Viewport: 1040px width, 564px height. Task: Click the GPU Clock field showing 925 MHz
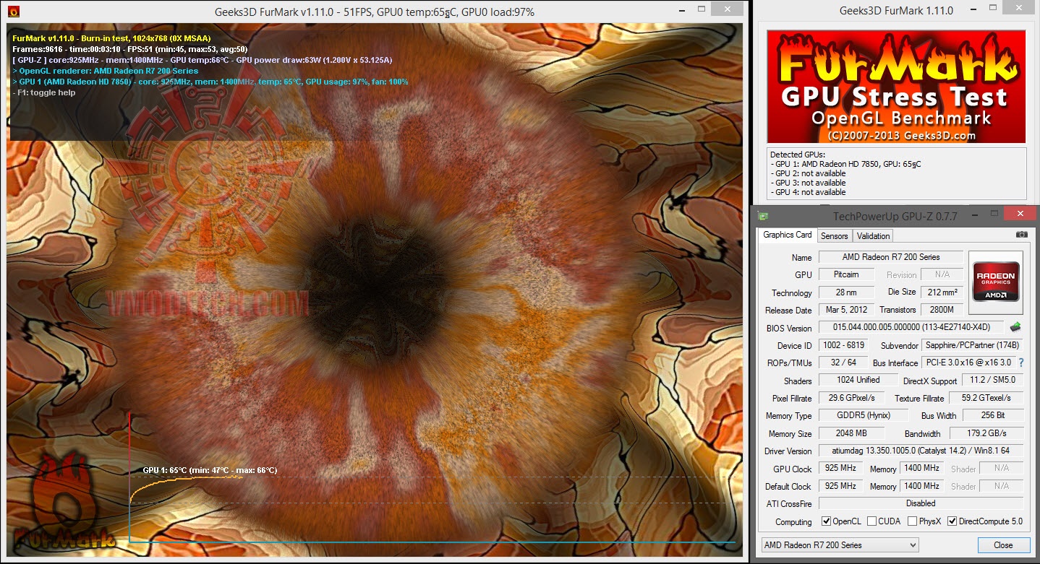pos(840,468)
